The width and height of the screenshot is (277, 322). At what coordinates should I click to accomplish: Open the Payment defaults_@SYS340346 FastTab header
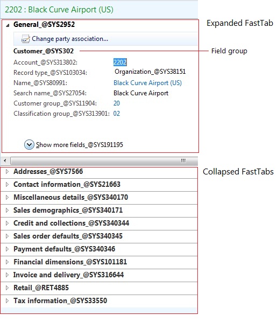99,249
